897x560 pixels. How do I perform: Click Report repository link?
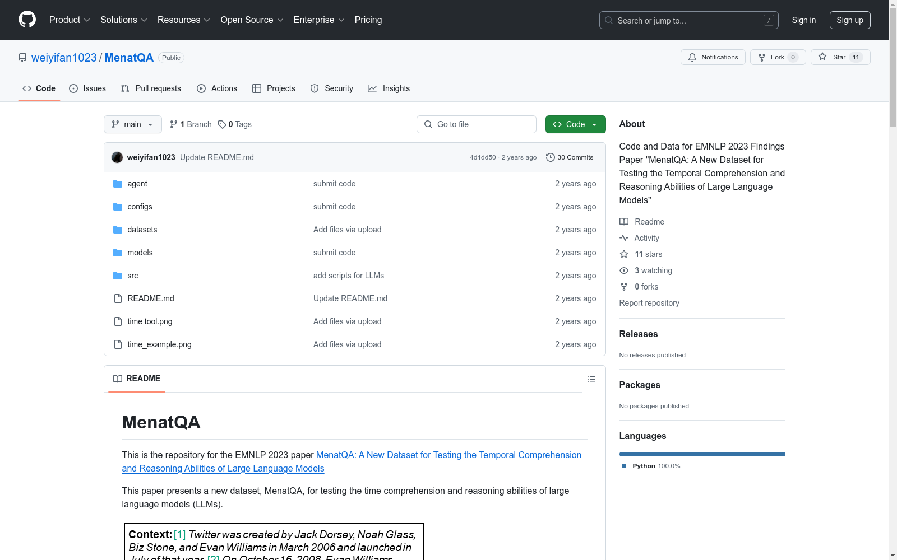[649, 303]
